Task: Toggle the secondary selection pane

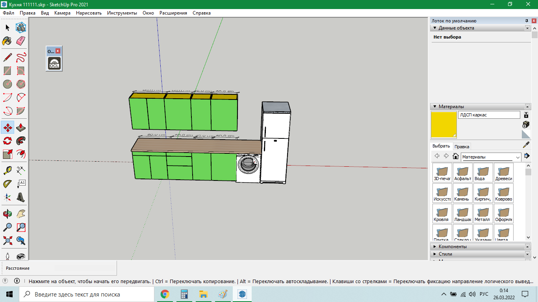Action: [526, 115]
